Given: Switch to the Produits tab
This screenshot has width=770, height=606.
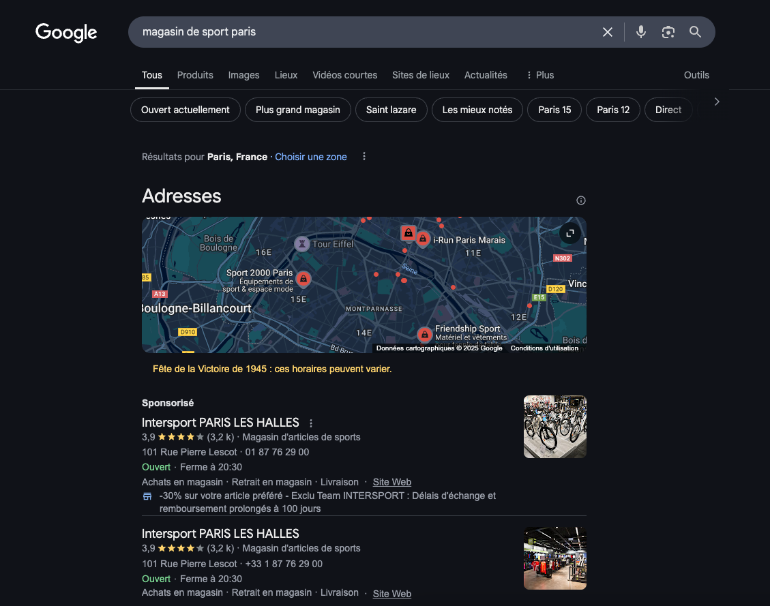Looking at the screenshot, I should click(195, 75).
